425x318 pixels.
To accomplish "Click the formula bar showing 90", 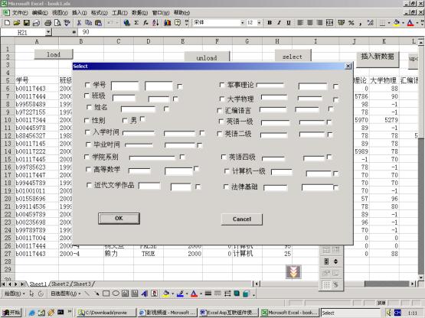I will [x=250, y=32].
